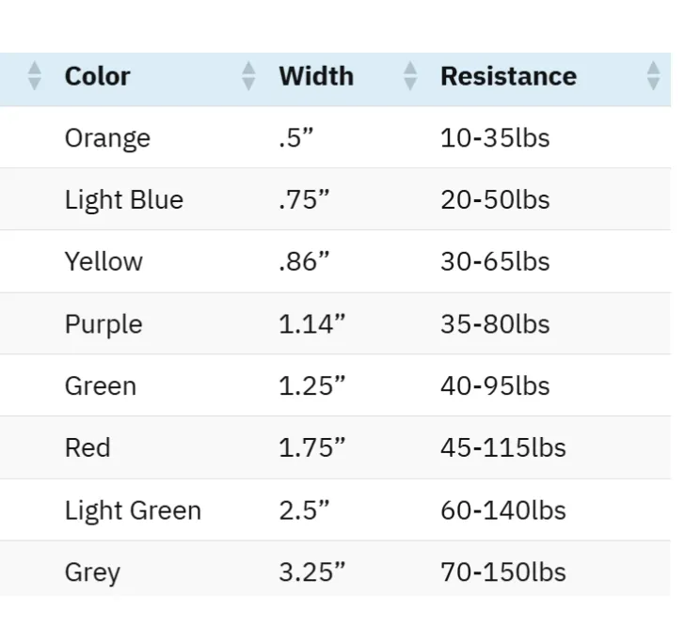Screen dimensions: 685x642
Task: Click sort arrows left of Color header
Action: [35, 76]
